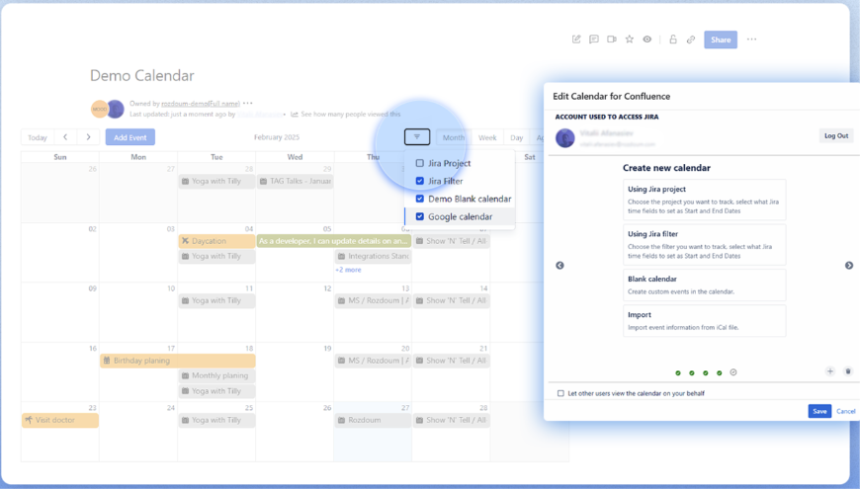
Task: Open Yoga with Tilly on the 28th
Action: coord(216,181)
